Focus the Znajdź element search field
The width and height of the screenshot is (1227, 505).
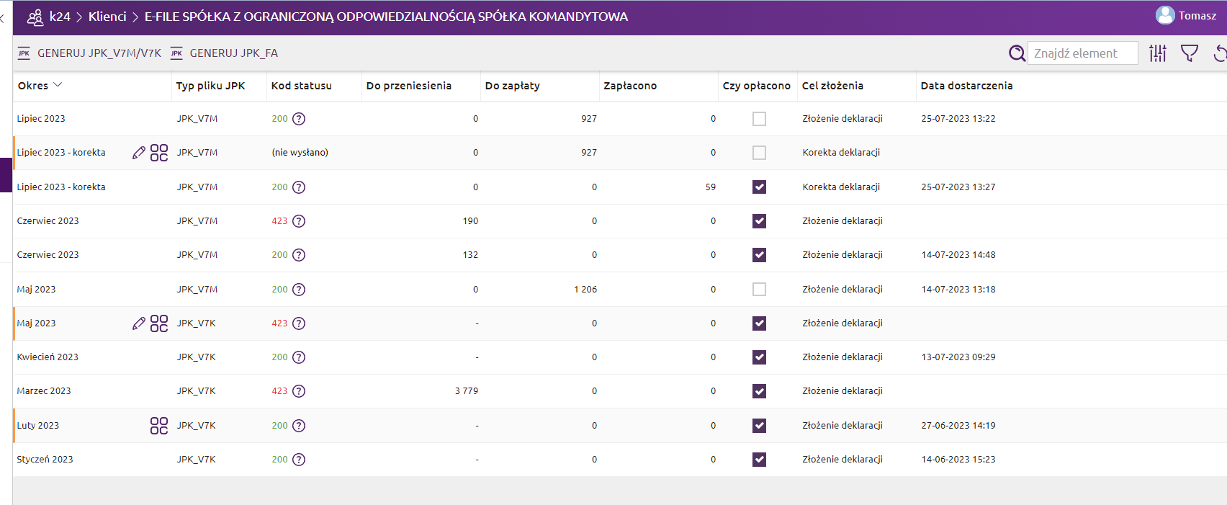[1082, 53]
